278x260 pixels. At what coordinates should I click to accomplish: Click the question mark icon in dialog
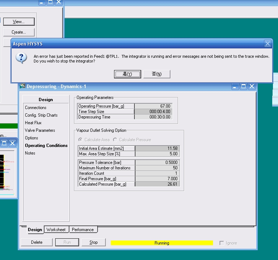pos(21,58)
